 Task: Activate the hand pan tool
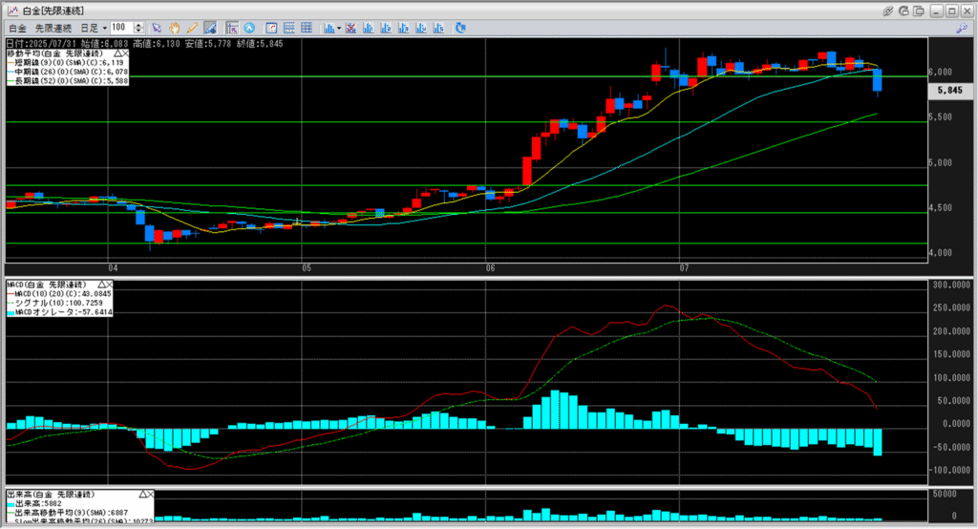[x=175, y=28]
